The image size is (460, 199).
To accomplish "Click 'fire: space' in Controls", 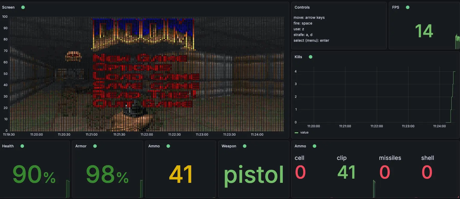I will 303,23.
